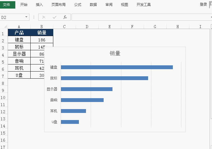Select column I header
212x149 pixels.
[x=201, y=27]
